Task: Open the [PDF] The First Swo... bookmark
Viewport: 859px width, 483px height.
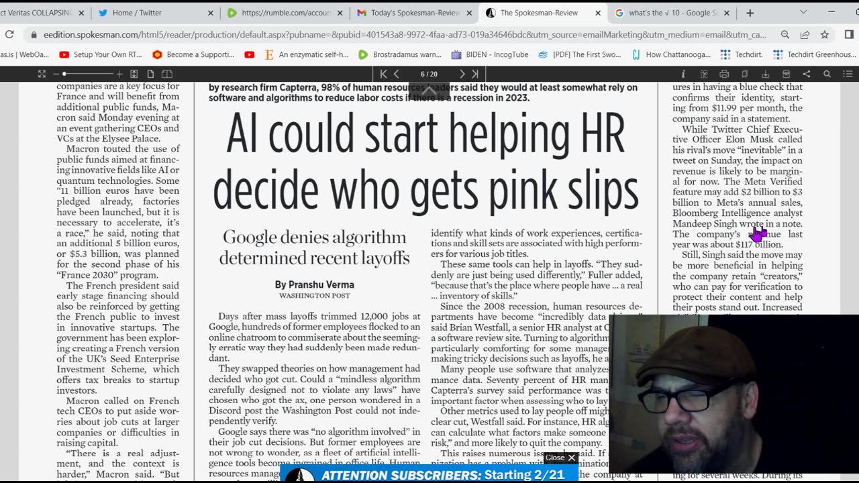Action: (581, 54)
